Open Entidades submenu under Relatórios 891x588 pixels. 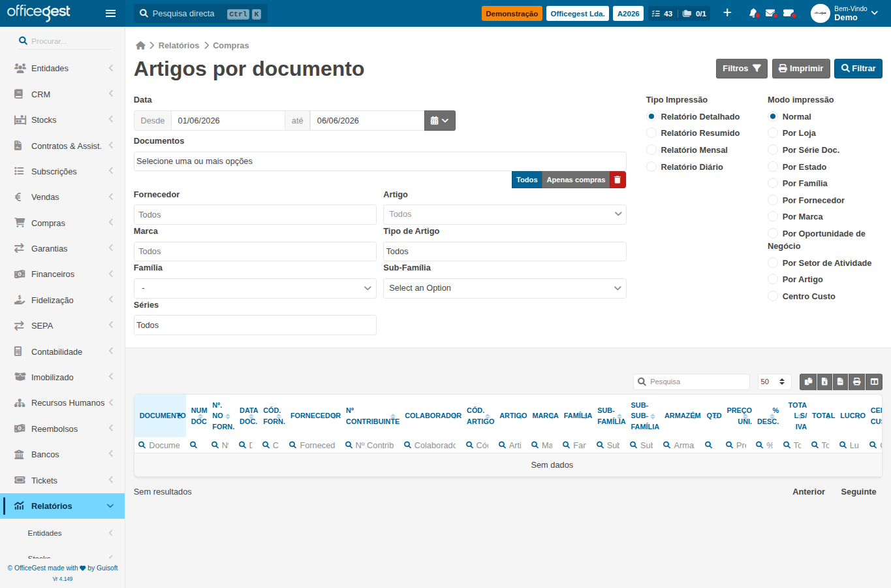pyautogui.click(x=63, y=533)
